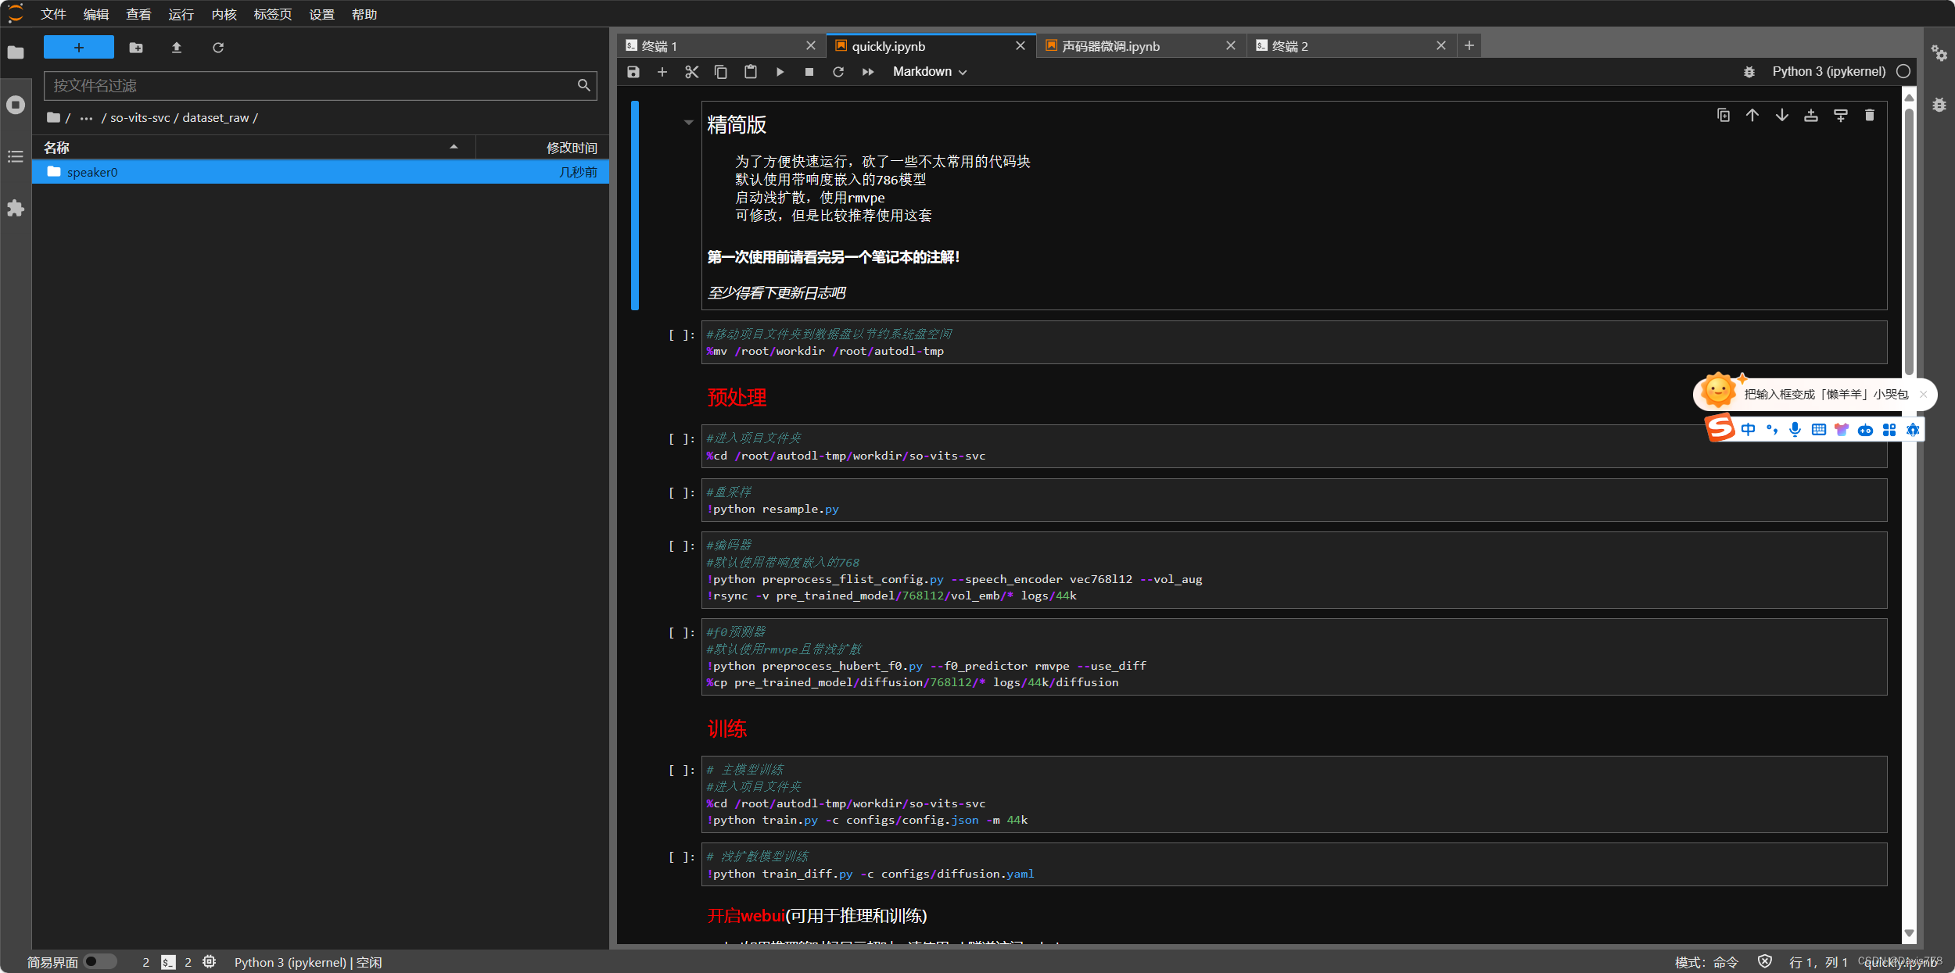
Task: Duplicate the current cell with copy-plus icon
Action: 1723,115
